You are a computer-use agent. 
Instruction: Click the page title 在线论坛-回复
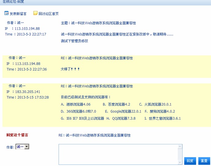tap(13, 2)
